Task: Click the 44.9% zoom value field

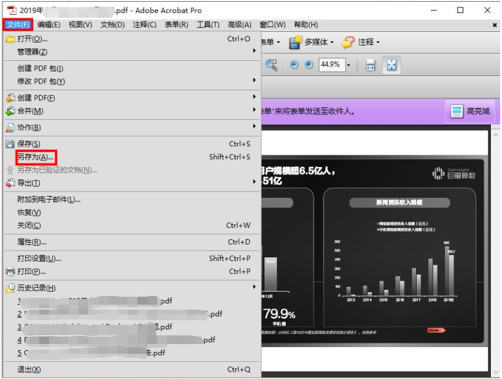Action: click(x=332, y=64)
